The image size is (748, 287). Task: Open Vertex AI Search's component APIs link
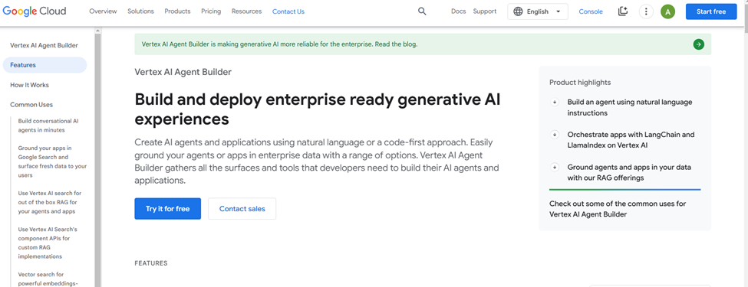(48, 243)
